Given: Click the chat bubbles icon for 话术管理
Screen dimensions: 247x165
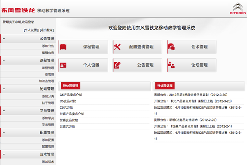Looking at the screenshot, I should point(171,47).
